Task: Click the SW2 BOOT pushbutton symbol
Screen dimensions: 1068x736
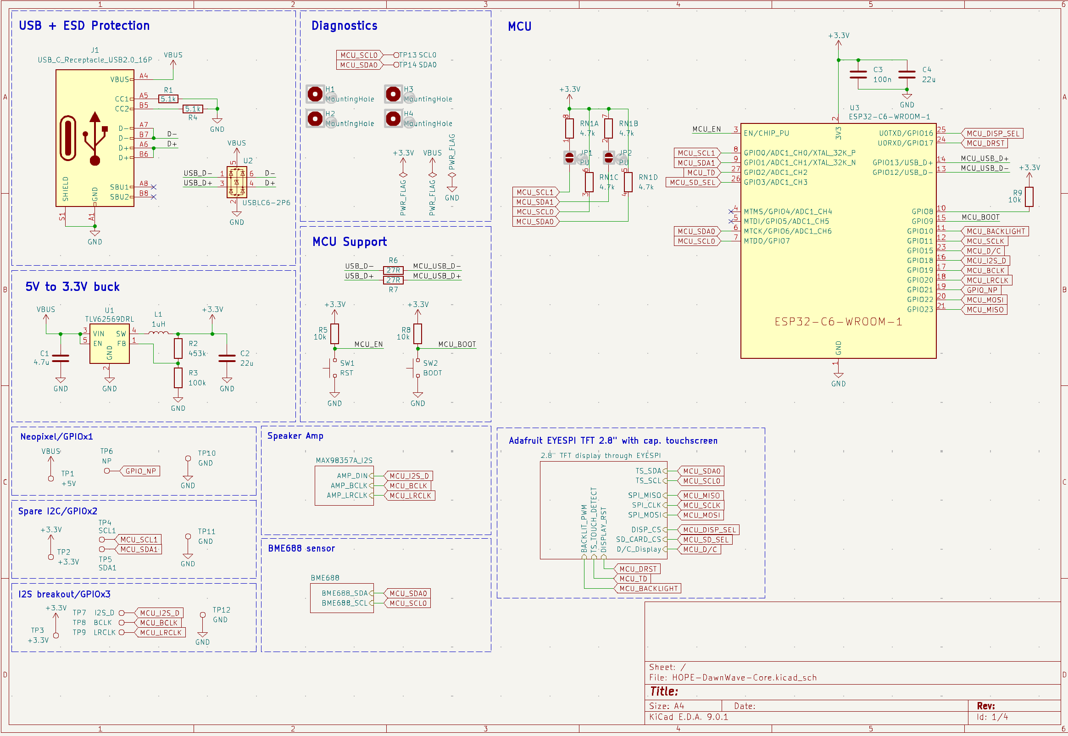Action: coord(416,368)
